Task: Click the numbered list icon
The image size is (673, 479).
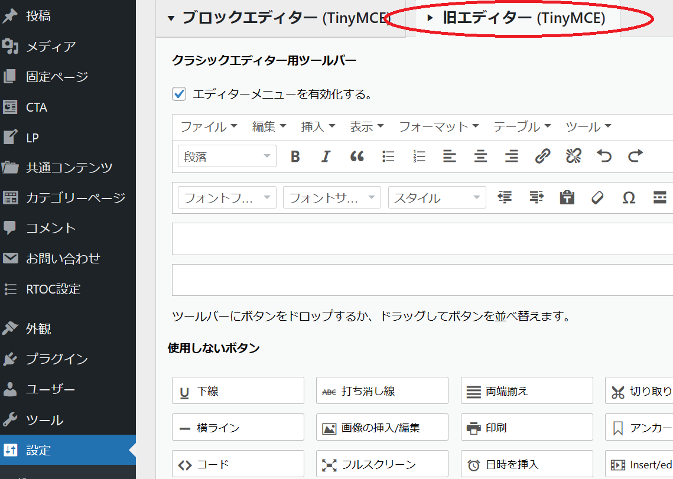Action: pyautogui.click(x=419, y=157)
